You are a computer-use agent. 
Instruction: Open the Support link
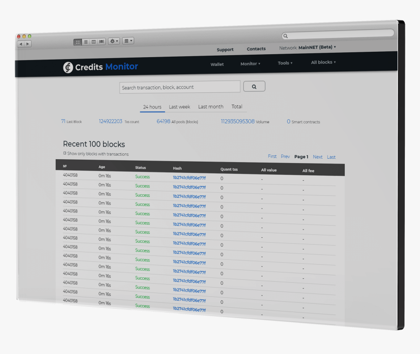pyautogui.click(x=225, y=49)
